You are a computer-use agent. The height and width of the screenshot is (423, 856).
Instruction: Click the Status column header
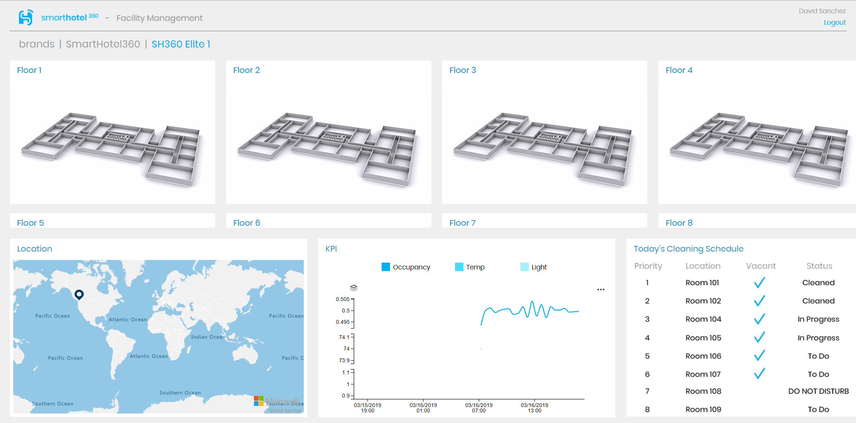click(819, 266)
